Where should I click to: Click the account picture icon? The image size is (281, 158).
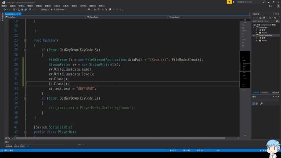click(278, 6)
